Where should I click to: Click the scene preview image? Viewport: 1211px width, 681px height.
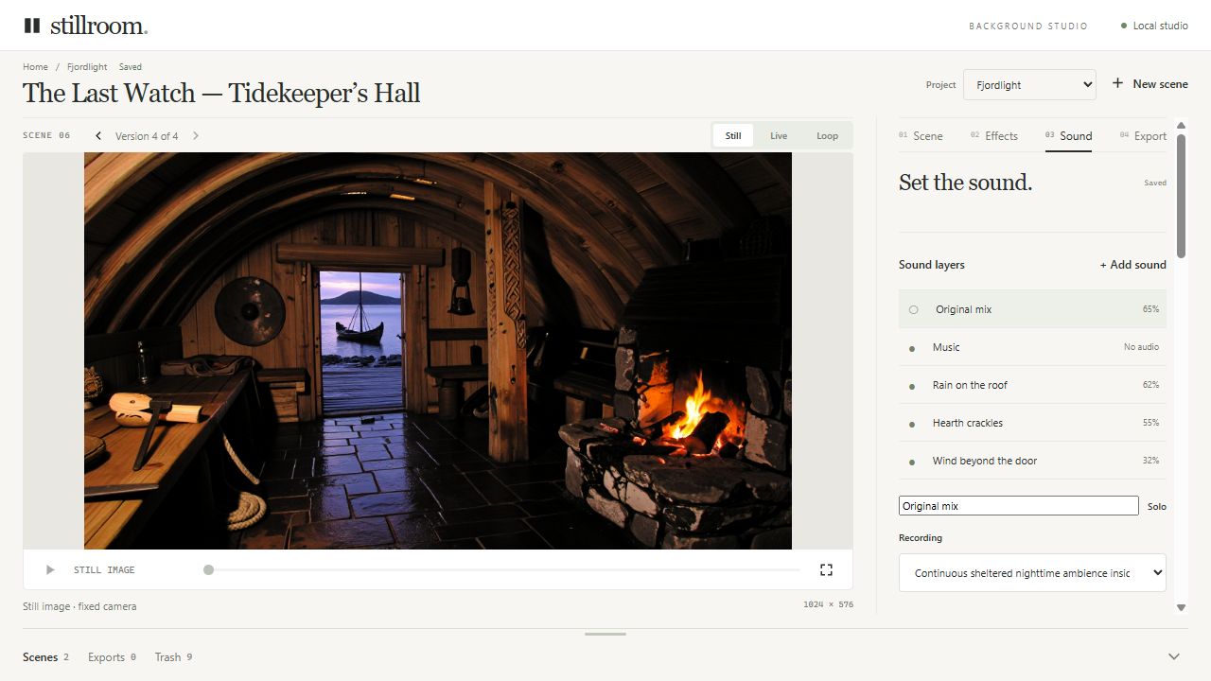pyautogui.click(x=438, y=351)
